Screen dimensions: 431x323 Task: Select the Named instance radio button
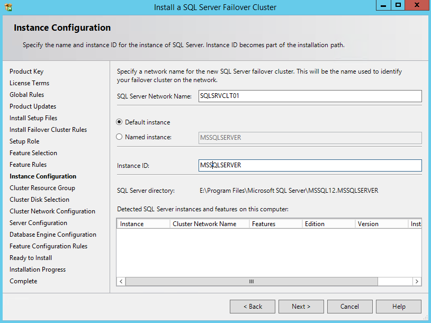click(119, 137)
